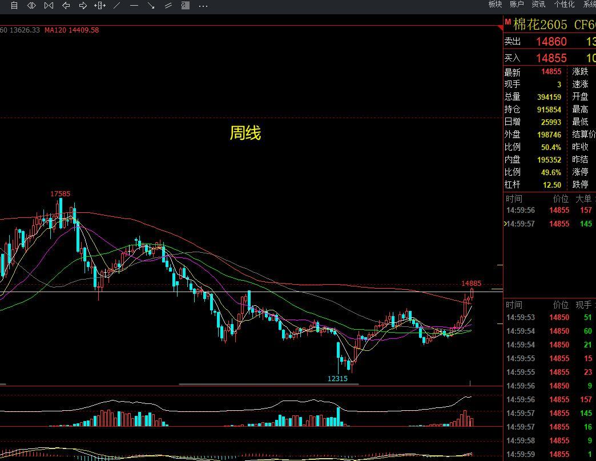Open the 个性化 menu
Viewport: 596px width, 461px height.
click(x=564, y=4)
